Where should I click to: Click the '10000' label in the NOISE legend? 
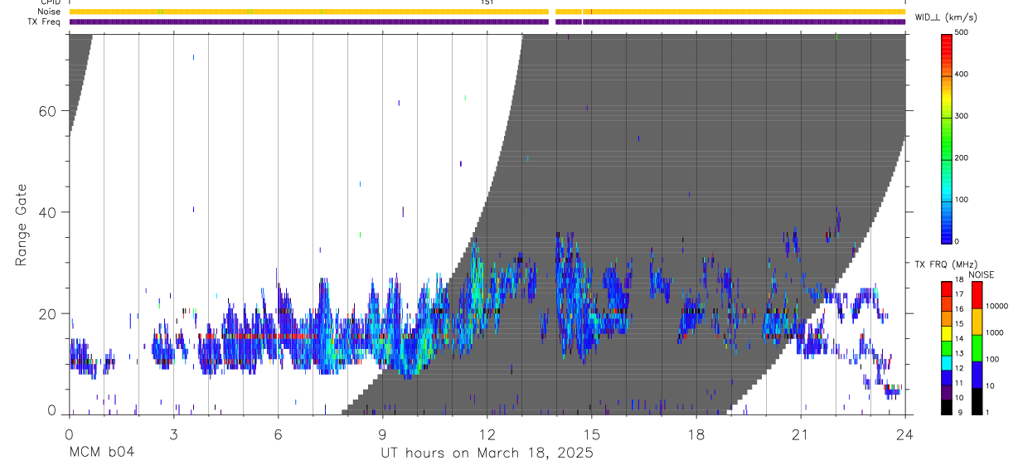pyautogui.click(x=997, y=306)
